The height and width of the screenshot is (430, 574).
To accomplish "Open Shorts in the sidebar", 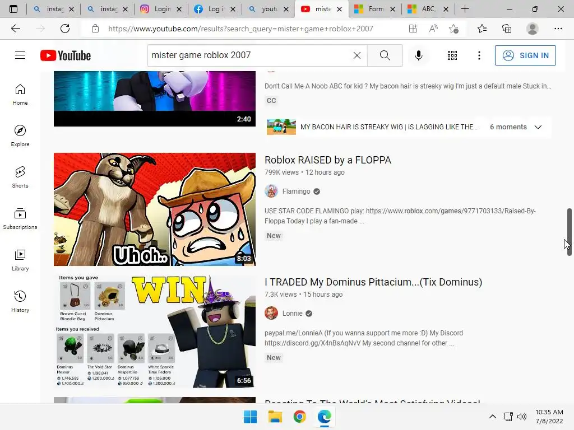I will pos(20,177).
